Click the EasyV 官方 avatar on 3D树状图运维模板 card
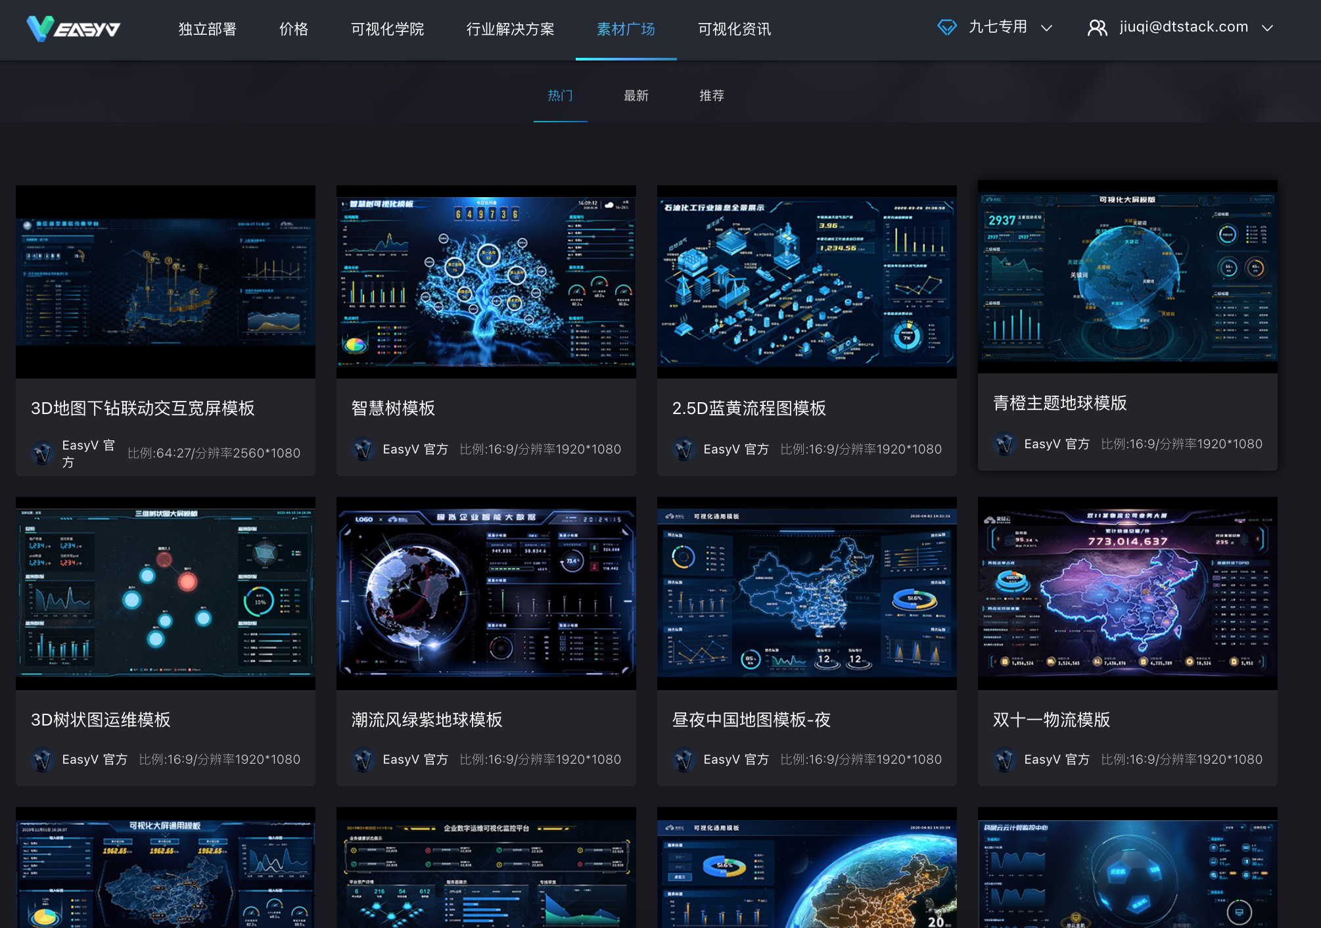1321x928 pixels. pyautogui.click(x=41, y=758)
